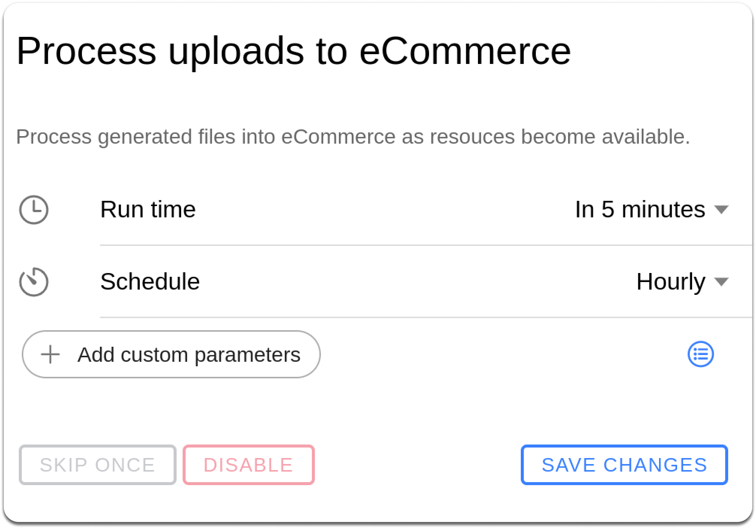Change the "In 5 minutes" run time value
The width and height of the screenshot is (756, 528).
pyautogui.click(x=640, y=209)
